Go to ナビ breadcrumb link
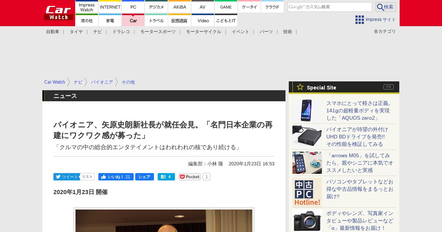 [78, 82]
